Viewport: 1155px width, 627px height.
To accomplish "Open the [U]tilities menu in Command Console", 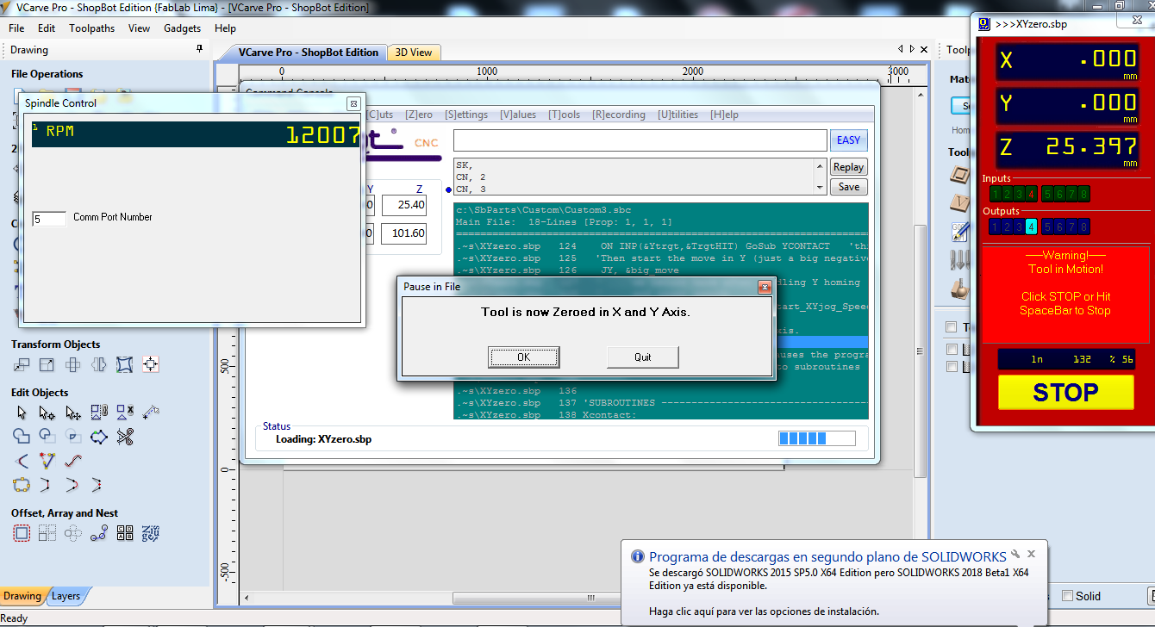I will 677,115.
